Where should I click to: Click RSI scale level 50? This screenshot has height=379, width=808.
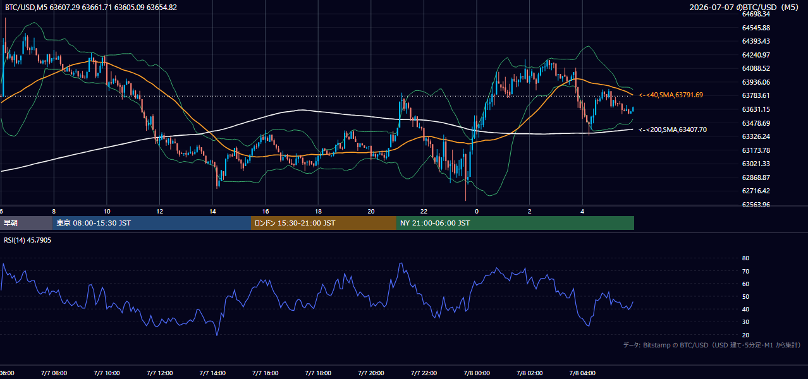click(745, 296)
